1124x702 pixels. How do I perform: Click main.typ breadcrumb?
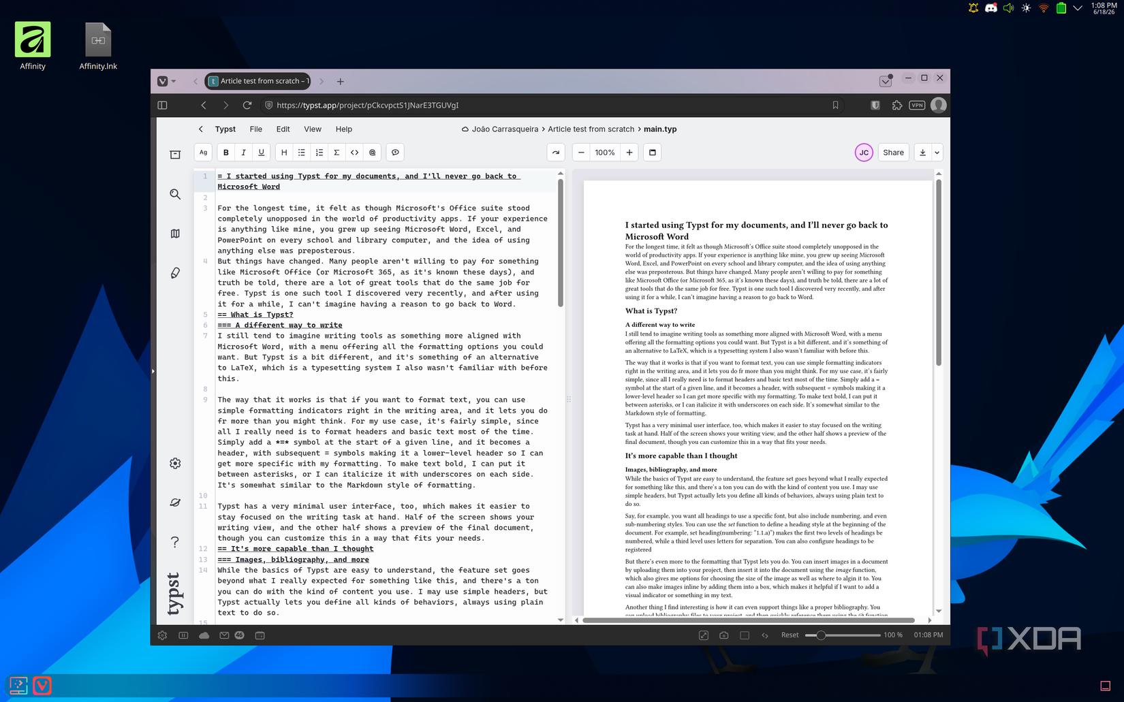pos(660,129)
